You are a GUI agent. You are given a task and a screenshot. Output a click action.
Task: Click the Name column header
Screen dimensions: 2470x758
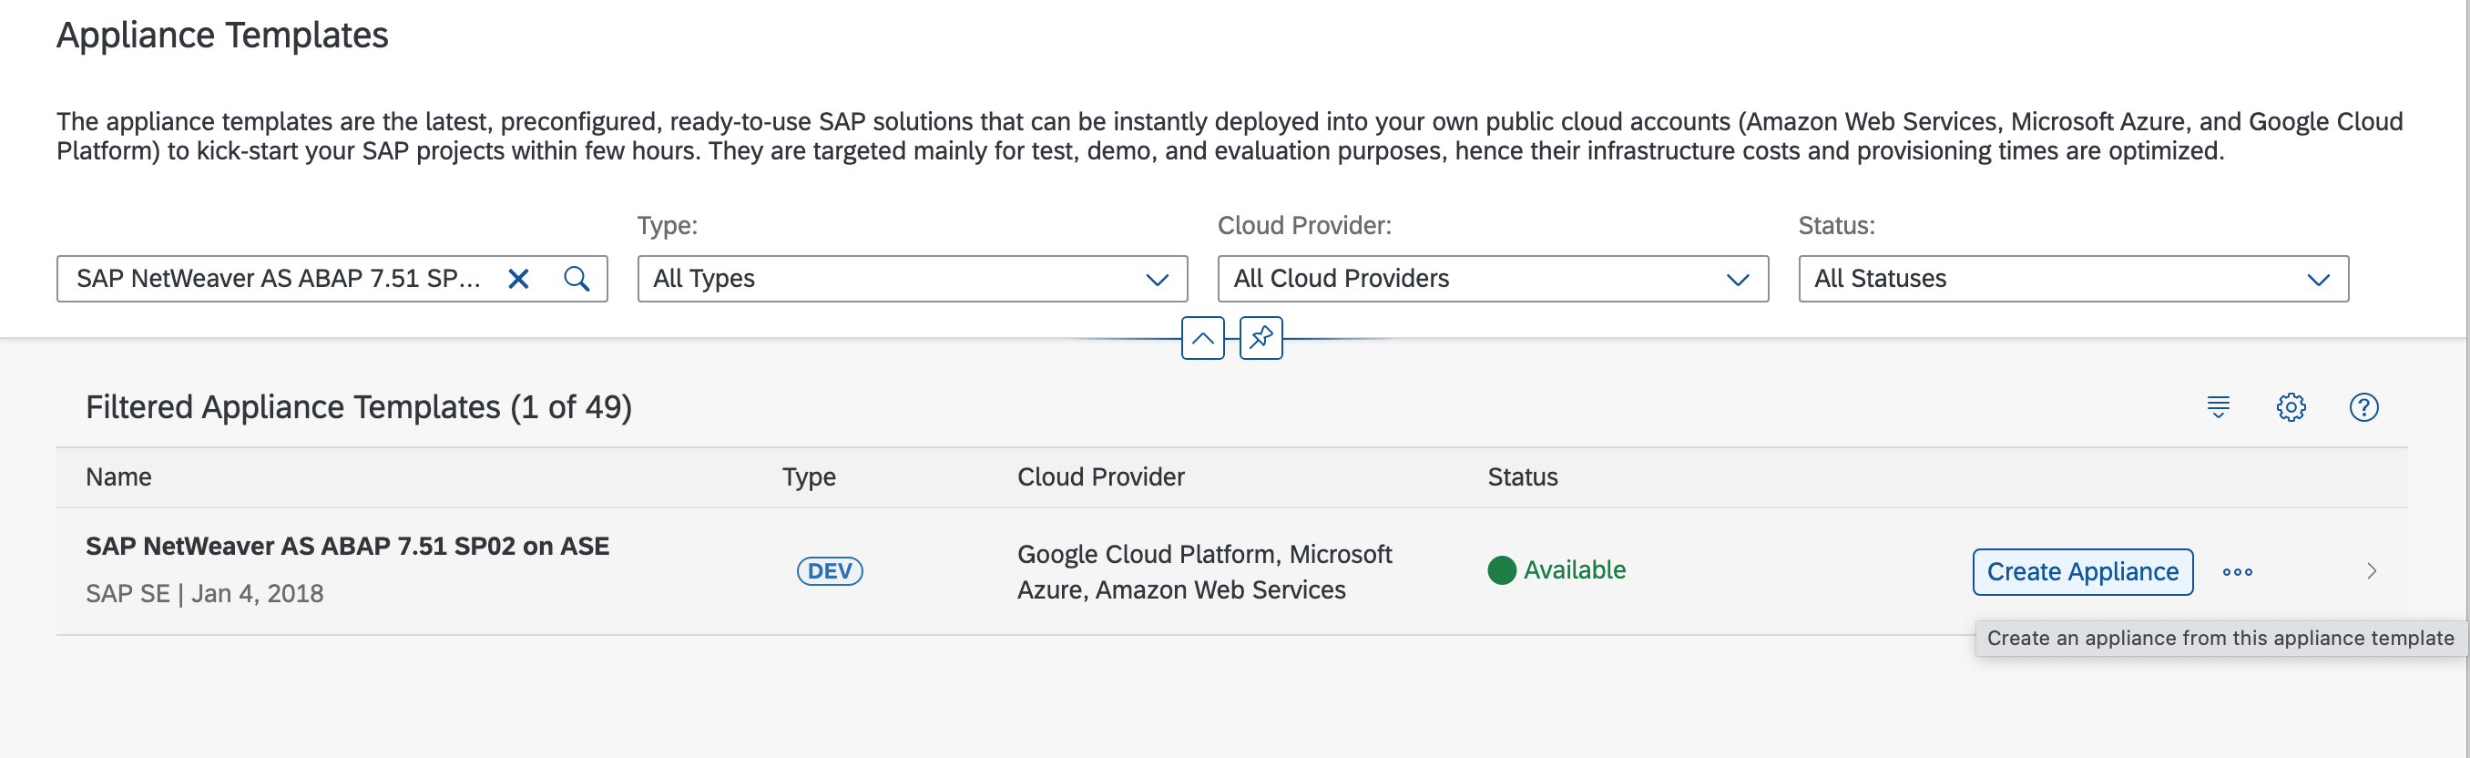(x=119, y=476)
